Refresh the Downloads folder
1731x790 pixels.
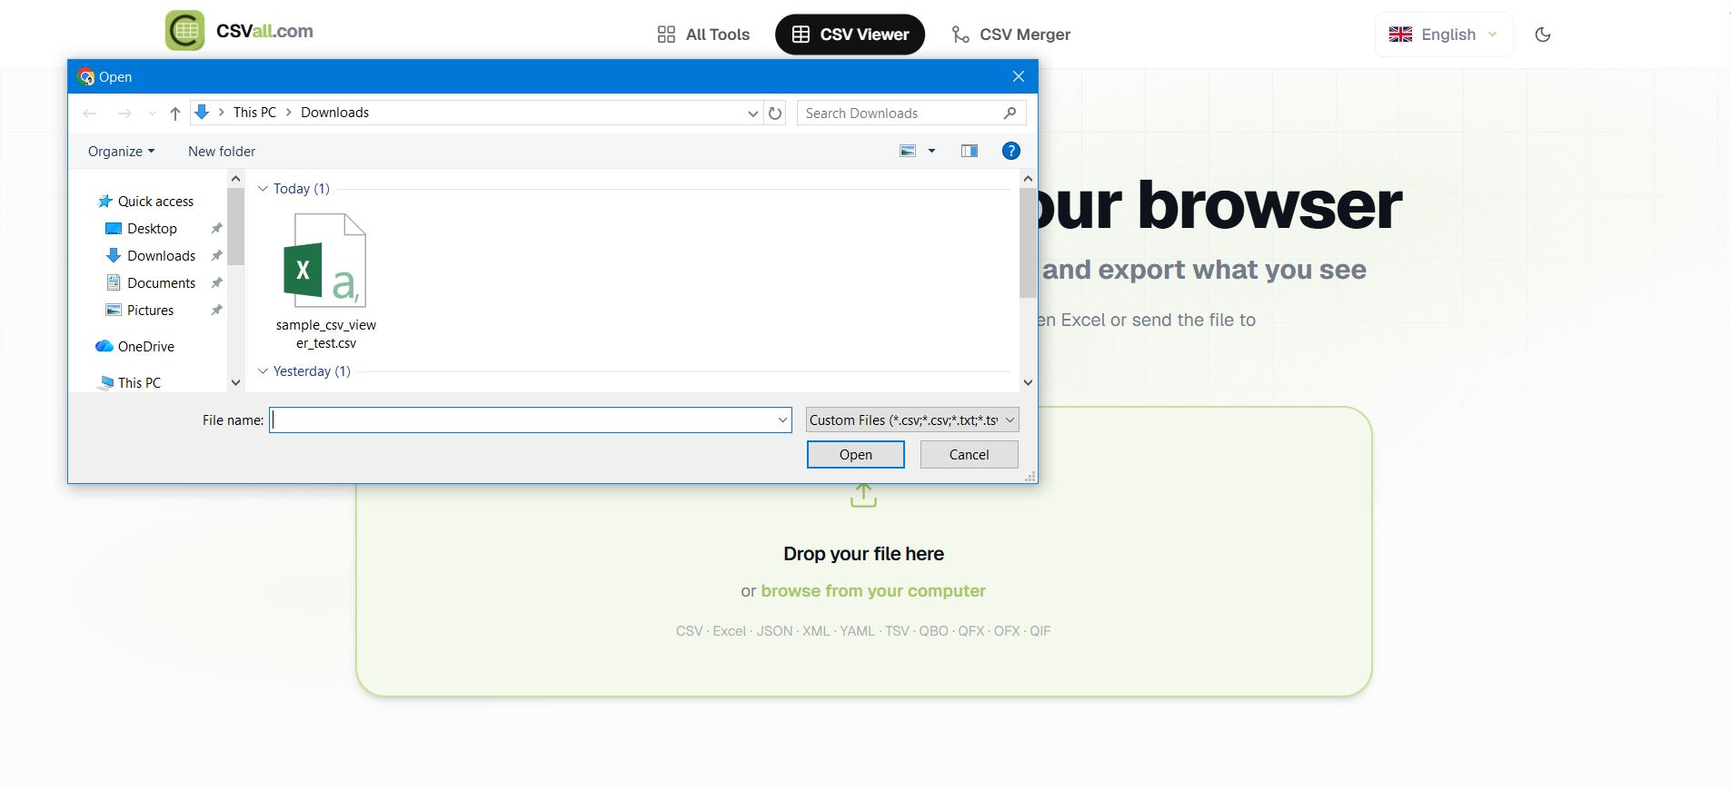click(775, 114)
